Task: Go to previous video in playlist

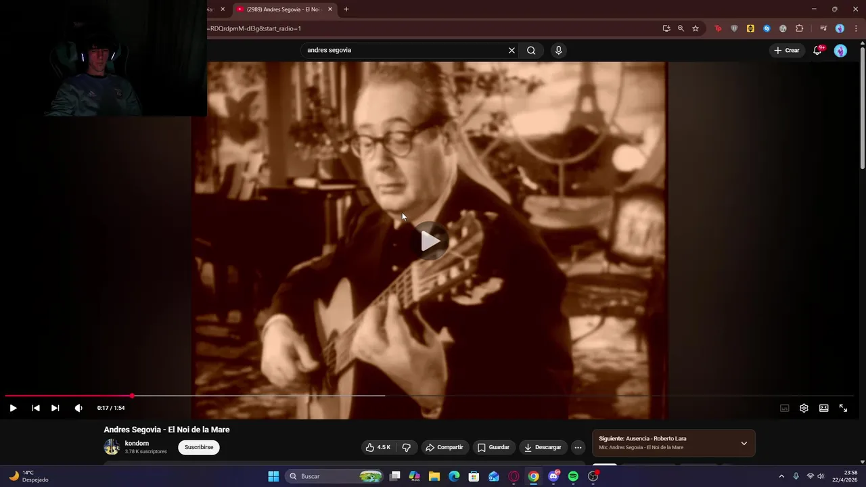Action: pos(36,408)
